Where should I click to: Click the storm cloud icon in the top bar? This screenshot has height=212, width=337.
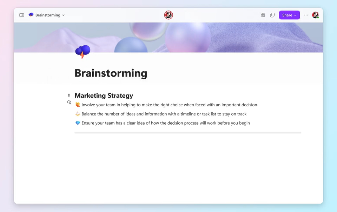[31, 15]
